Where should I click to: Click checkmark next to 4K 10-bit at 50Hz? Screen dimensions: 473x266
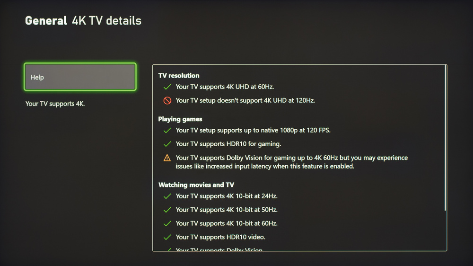167,210
